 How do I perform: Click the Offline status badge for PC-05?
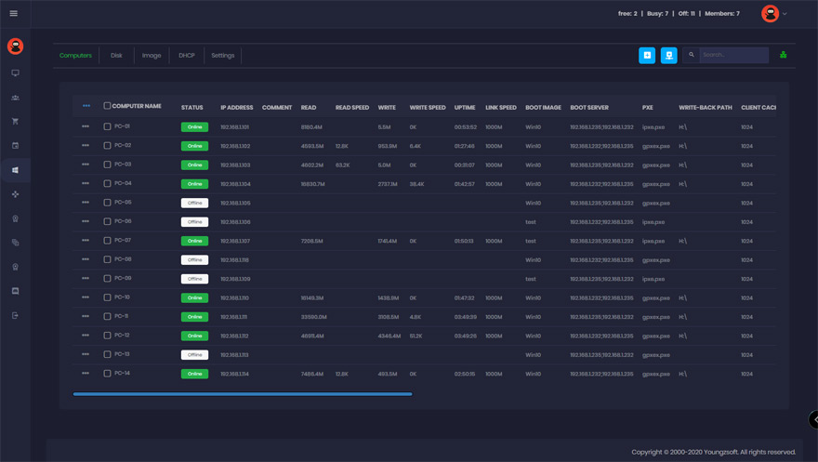(194, 203)
